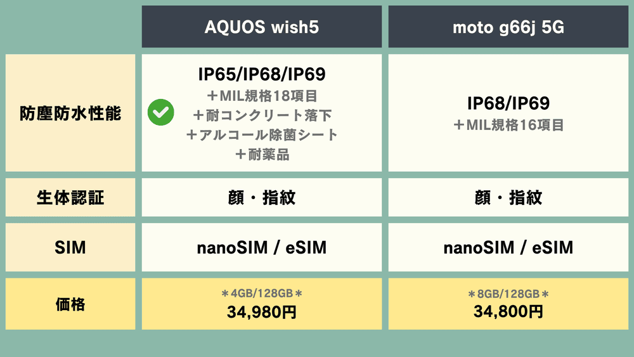Click the 防塵防水性能 row label
The height and width of the screenshot is (357, 634).
(x=70, y=114)
